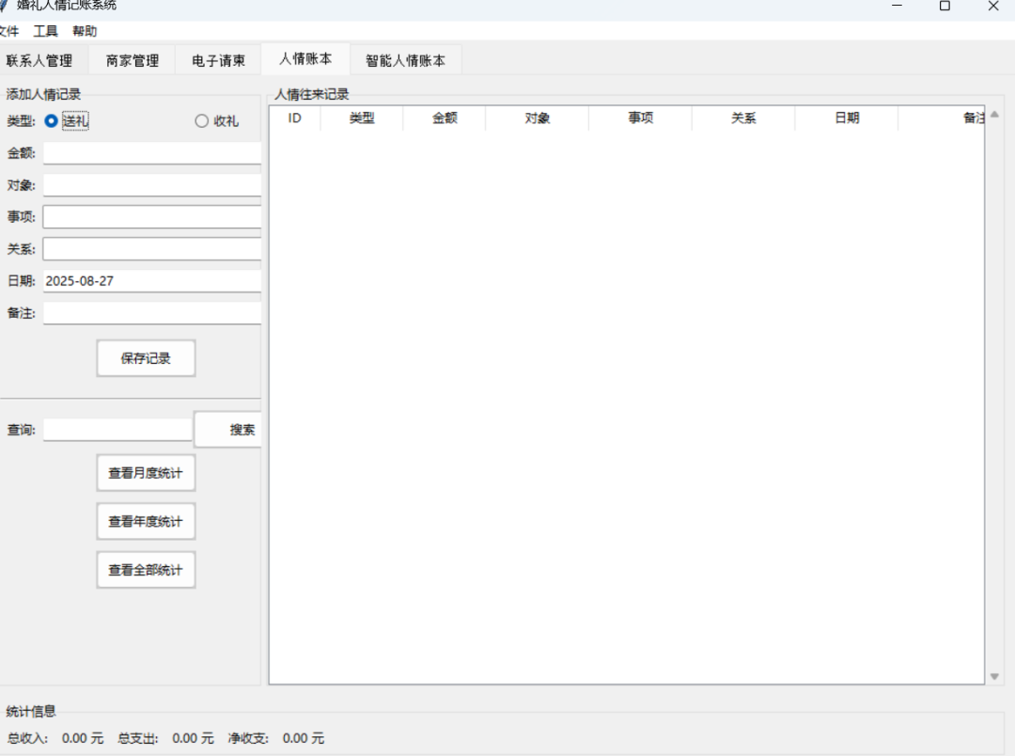Switch to the 智能人情账本 tab
Viewport: 1015px width, 756px height.
coord(405,61)
